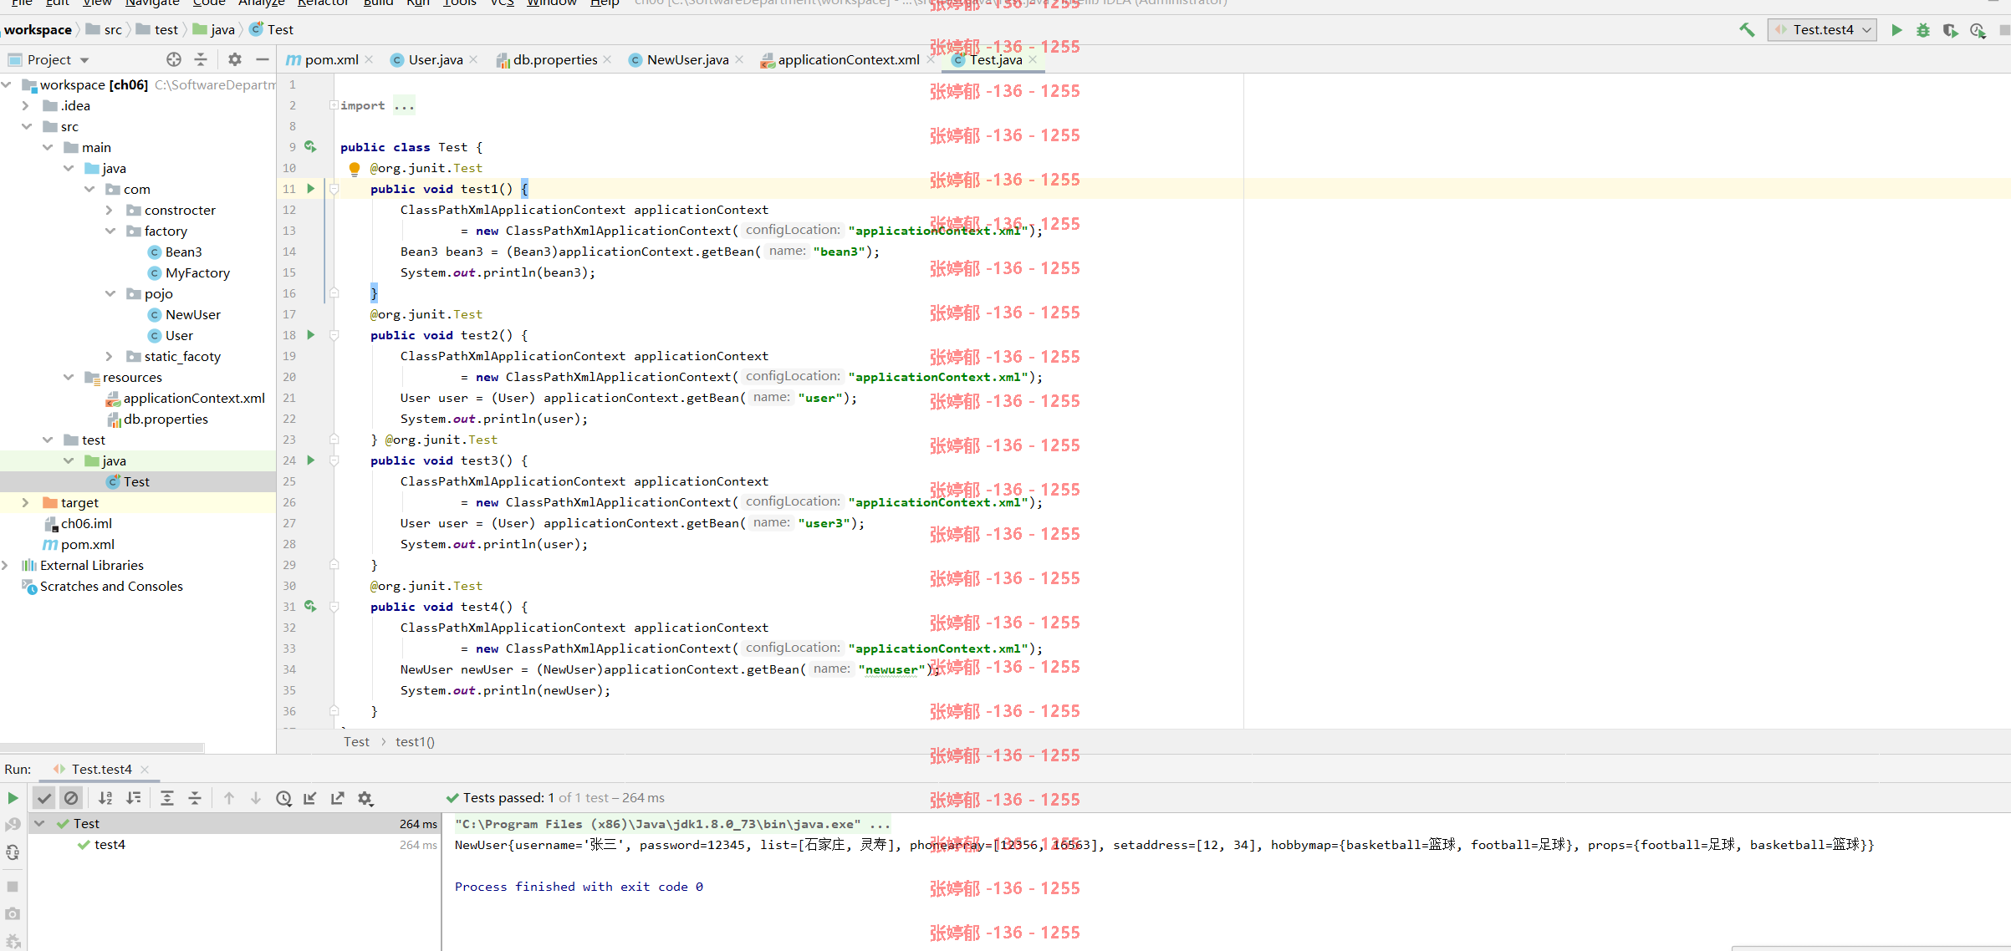Unfold the collapsed import statement
The height and width of the screenshot is (951, 2011).
pos(334,105)
